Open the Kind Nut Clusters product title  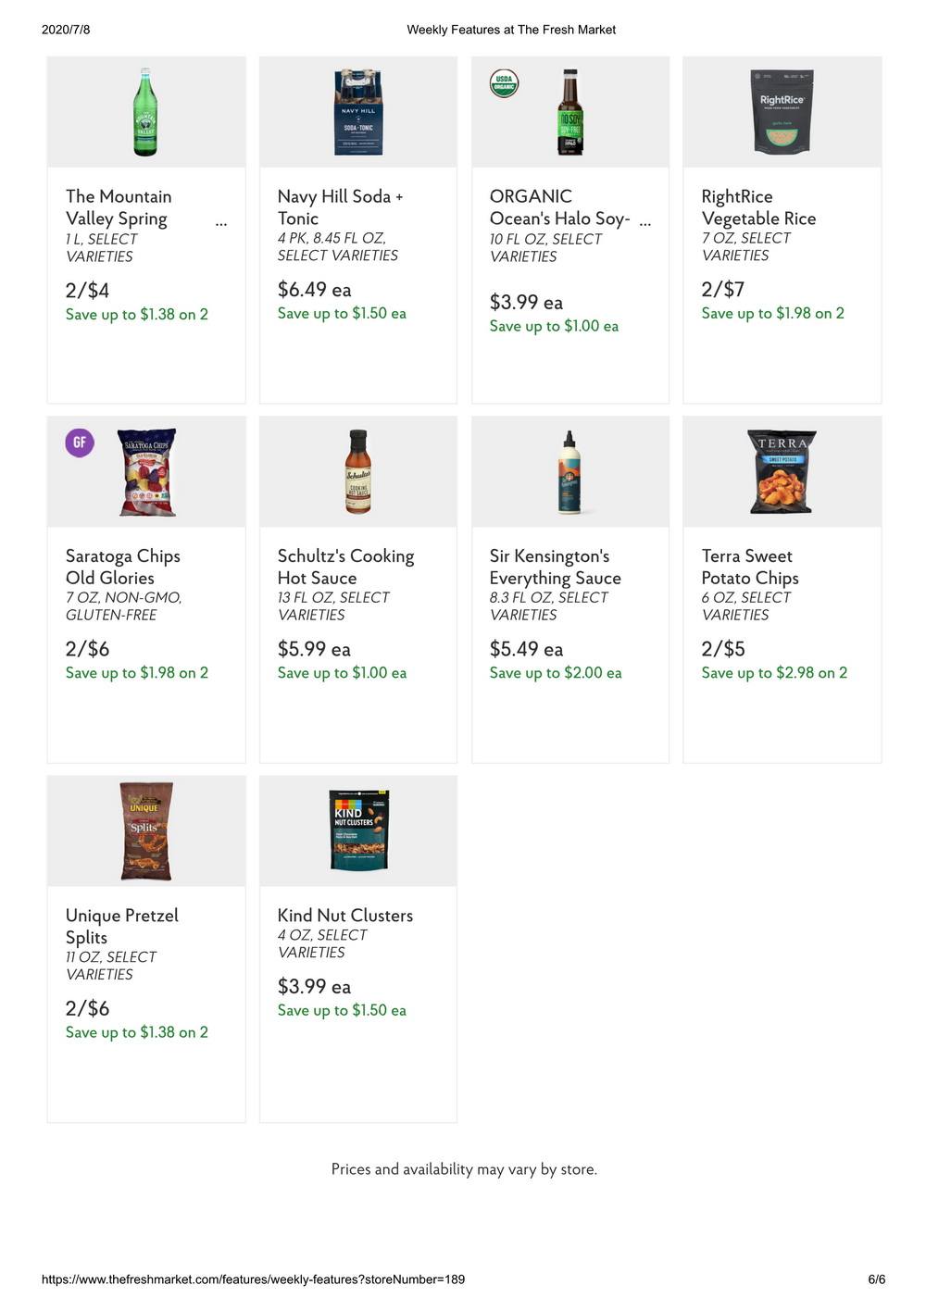click(x=345, y=915)
